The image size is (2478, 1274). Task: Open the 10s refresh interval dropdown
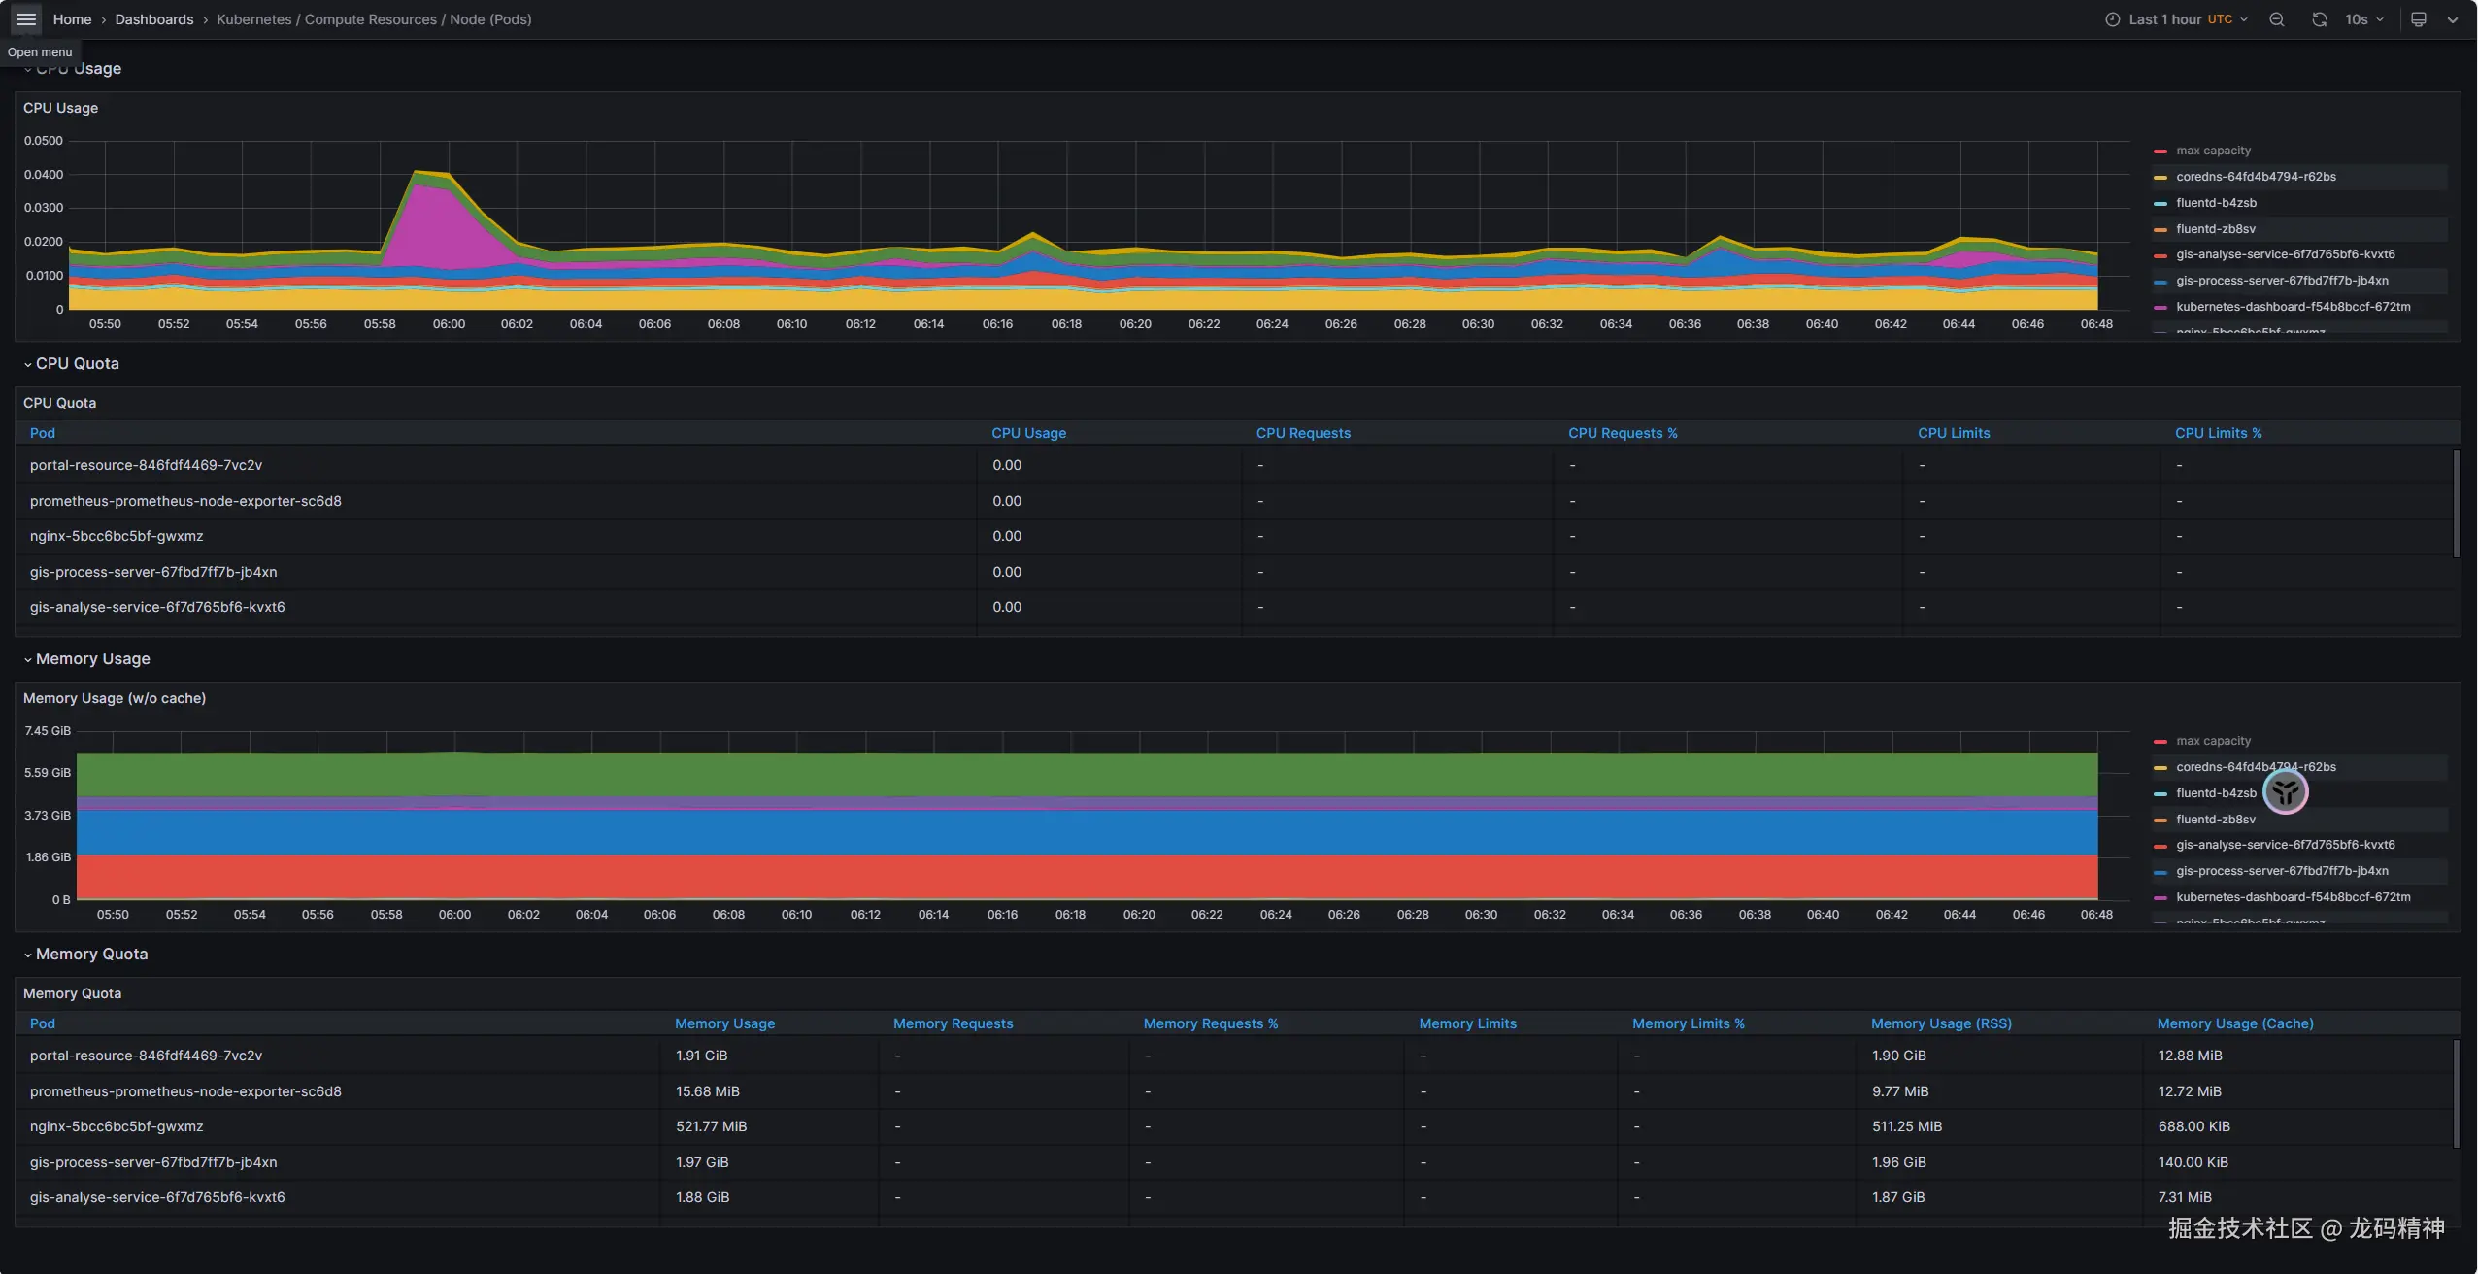click(x=2363, y=19)
